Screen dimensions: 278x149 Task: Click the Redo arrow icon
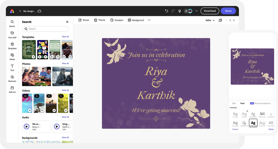pos(173,11)
